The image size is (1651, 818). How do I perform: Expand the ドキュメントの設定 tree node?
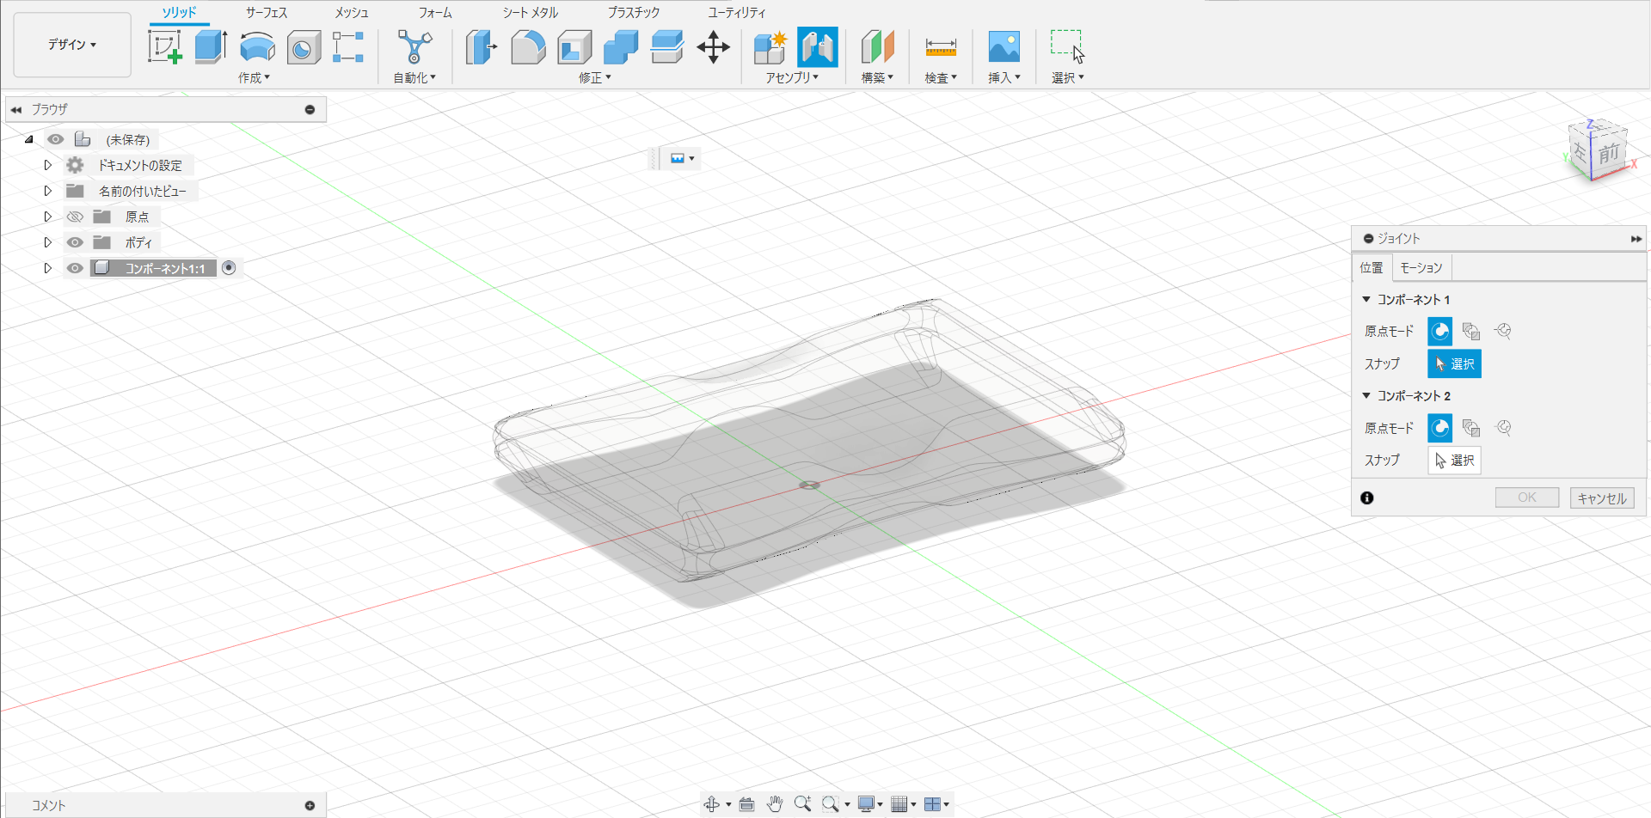(x=48, y=165)
